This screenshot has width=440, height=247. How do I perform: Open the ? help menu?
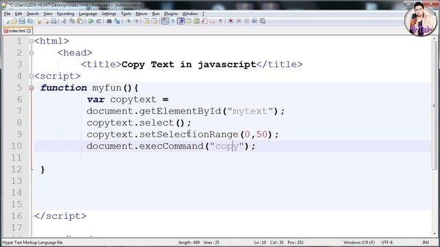(x=203, y=14)
